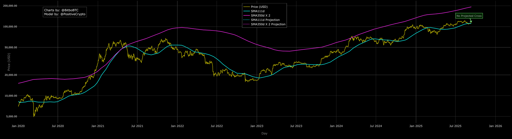Viewport: 512px width, 139px height.
Task: Select the Jan 2021 x-axis tick label
Action: point(98,126)
